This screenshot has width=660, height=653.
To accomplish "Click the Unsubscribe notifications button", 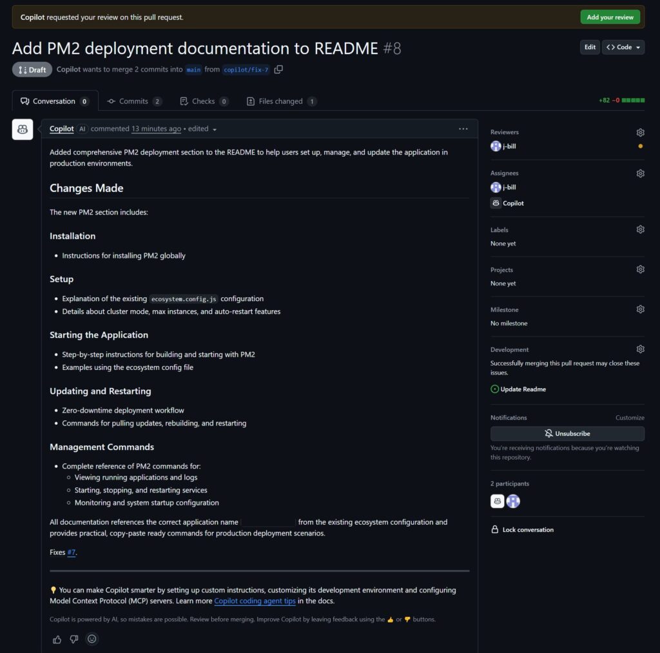I will [567, 433].
